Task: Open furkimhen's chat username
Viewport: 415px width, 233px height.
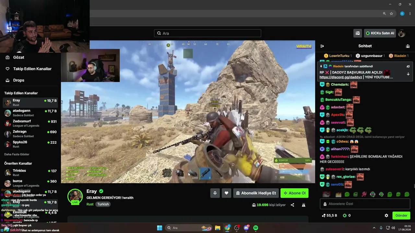Action: click(x=339, y=156)
